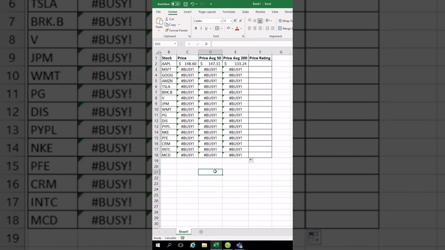Open Customize Quick Access Toolbar dropdown

(x=211, y=4)
